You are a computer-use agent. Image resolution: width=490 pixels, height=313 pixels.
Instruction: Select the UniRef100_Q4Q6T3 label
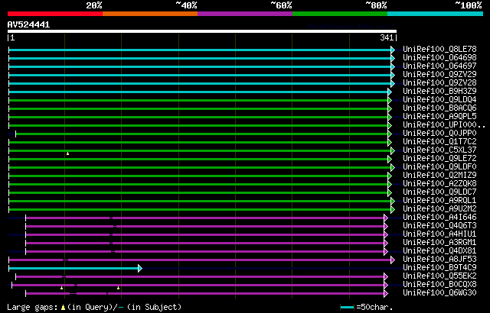(x=439, y=226)
